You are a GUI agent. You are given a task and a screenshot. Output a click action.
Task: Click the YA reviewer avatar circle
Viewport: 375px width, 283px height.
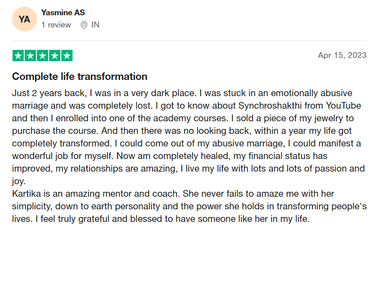[x=24, y=19]
